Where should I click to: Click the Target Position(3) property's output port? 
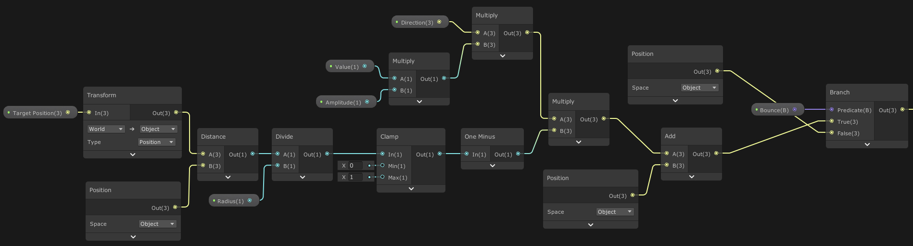68,113
